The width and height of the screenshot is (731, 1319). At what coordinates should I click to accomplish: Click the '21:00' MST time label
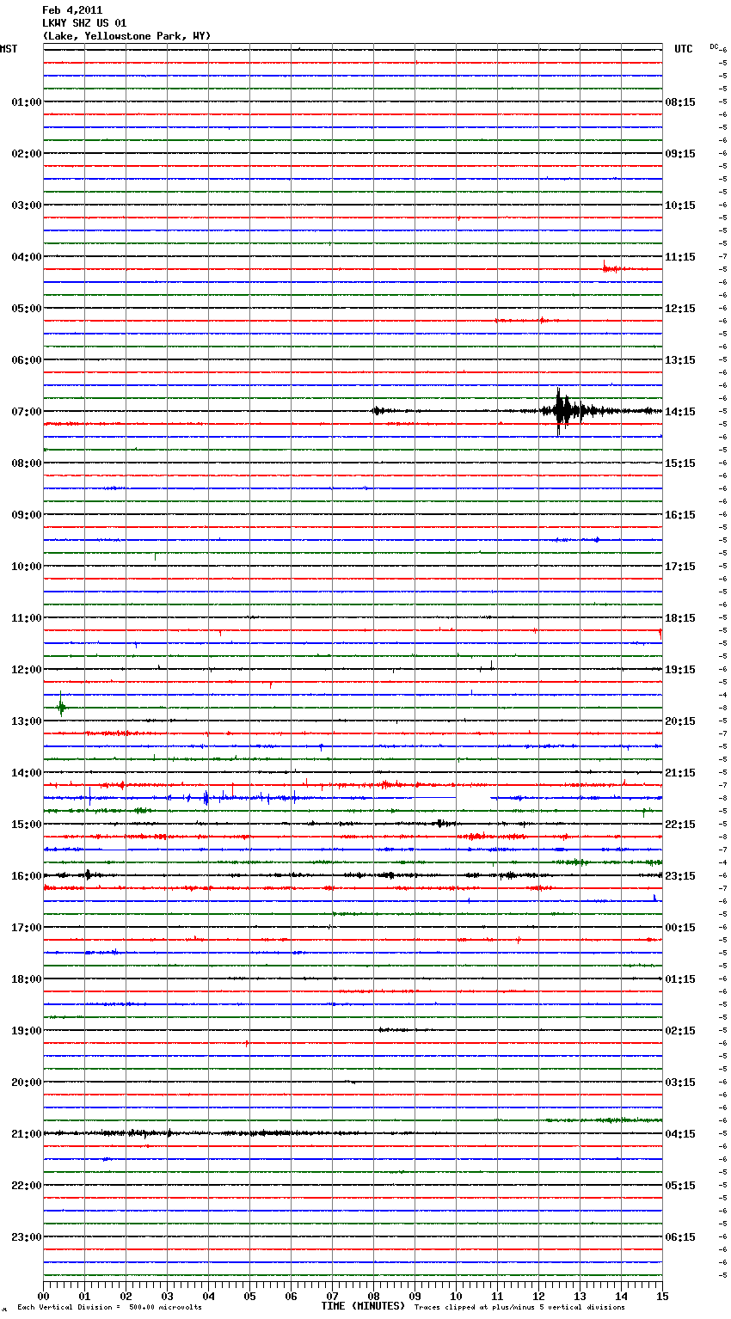26,1134
